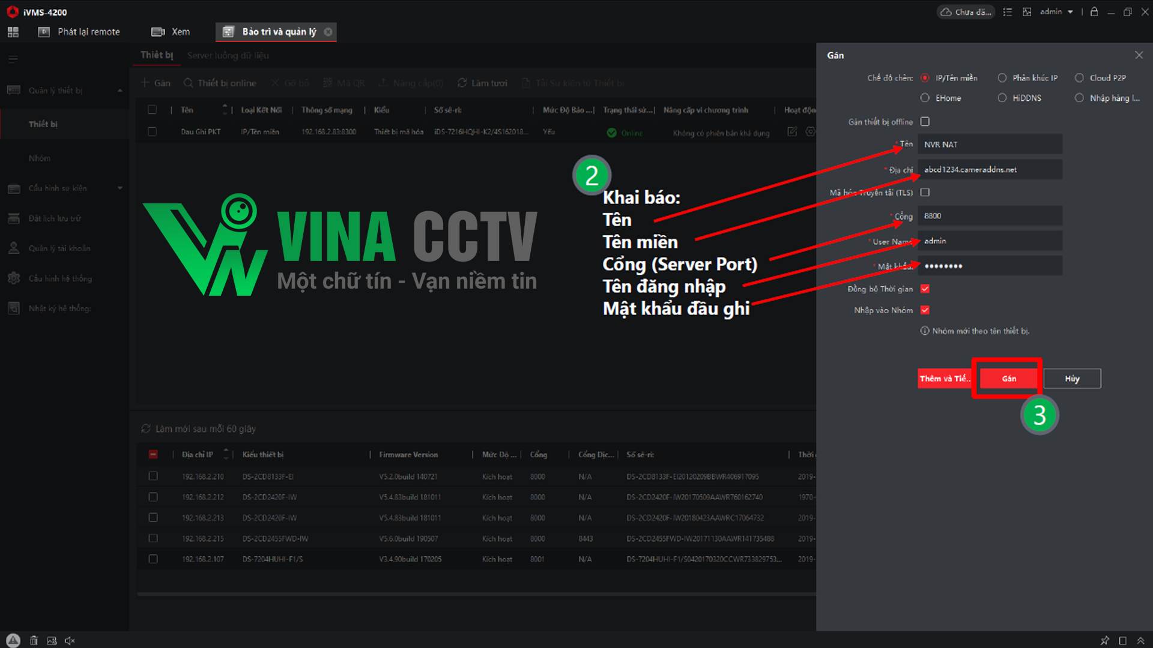Screen dimensions: 1153x648
Task: Click the trash icon in status bar
Action: 34,640
